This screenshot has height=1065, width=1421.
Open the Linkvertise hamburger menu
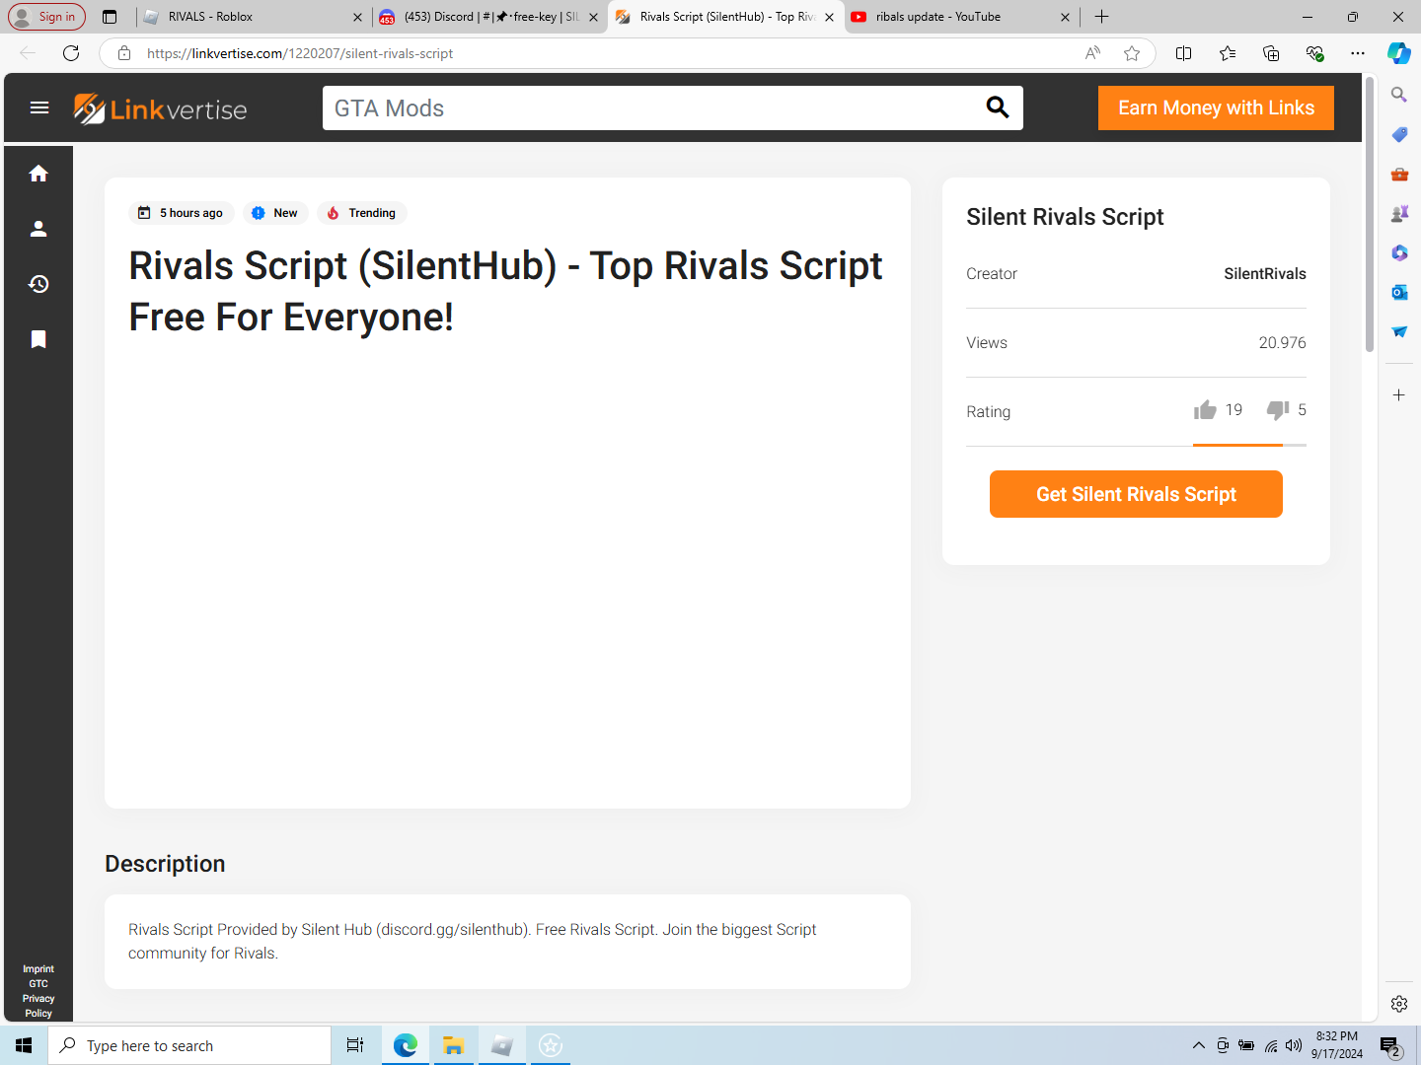(39, 107)
